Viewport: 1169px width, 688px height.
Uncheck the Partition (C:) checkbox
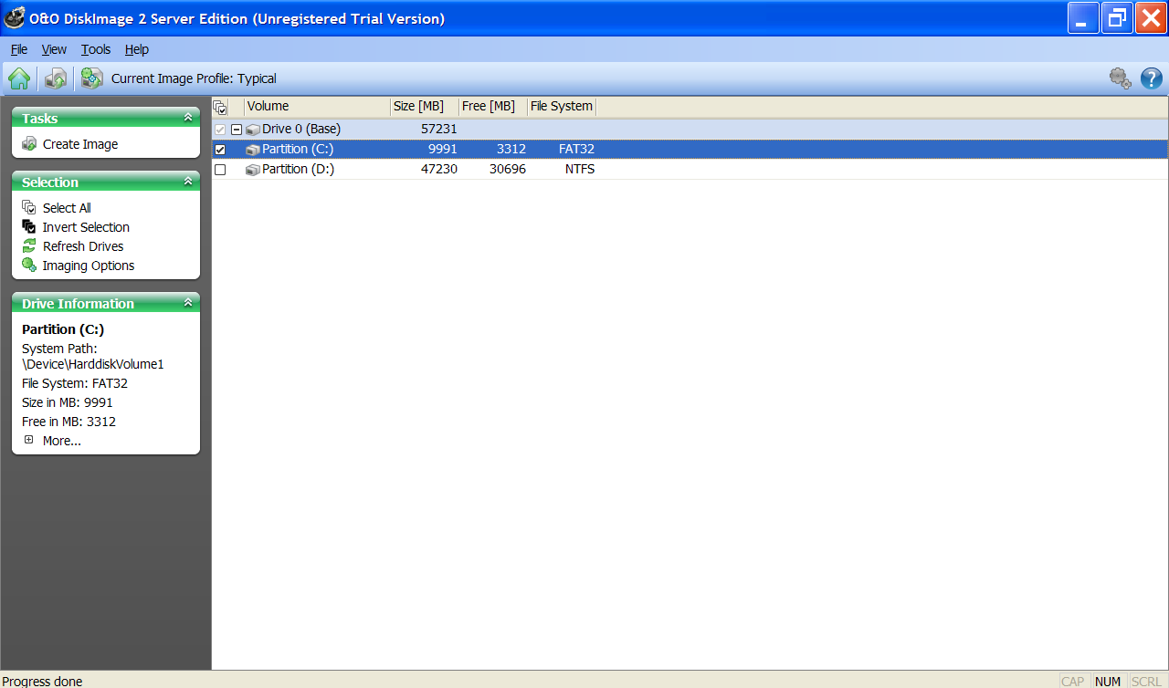point(220,150)
